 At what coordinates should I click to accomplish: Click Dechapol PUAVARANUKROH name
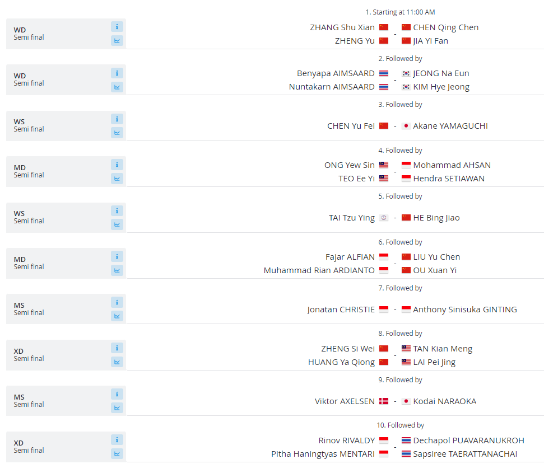click(x=468, y=440)
